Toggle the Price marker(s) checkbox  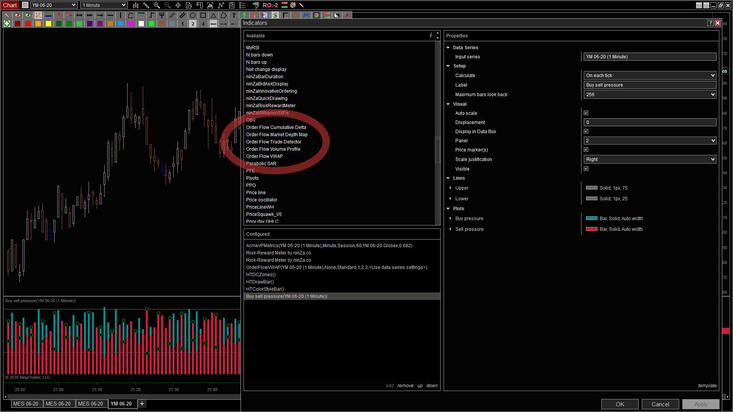point(586,150)
